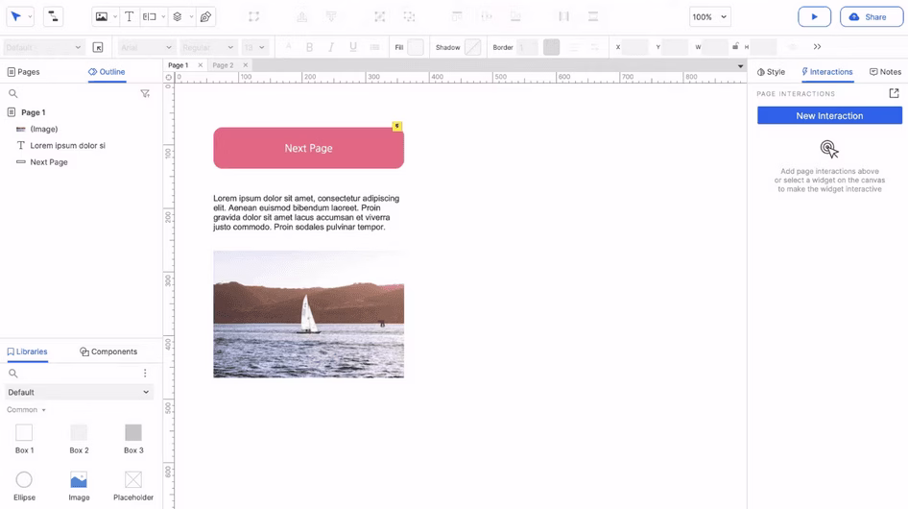Toggle bulleted list formatting

(374, 47)
